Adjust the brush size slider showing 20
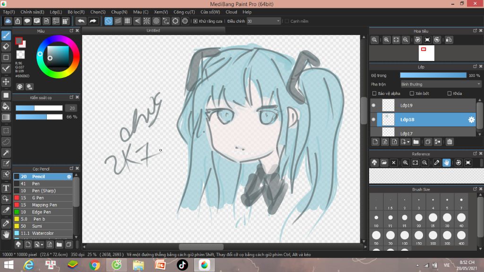This screenshot has width=484, height=272. 39,108
